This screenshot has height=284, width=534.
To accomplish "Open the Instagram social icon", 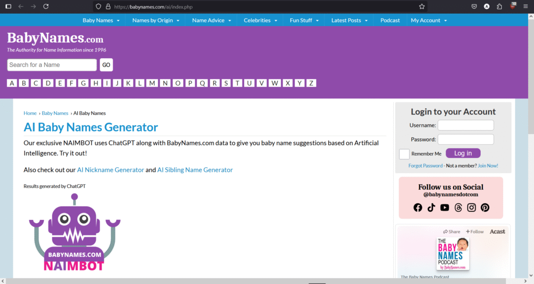I will [471, 208].
